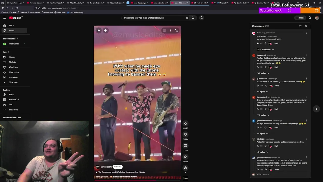The height and width of the screenshot is (182, 323).
Task: Toggle the comments panel via 3,740 icon
Action: [x=185, y=146]
